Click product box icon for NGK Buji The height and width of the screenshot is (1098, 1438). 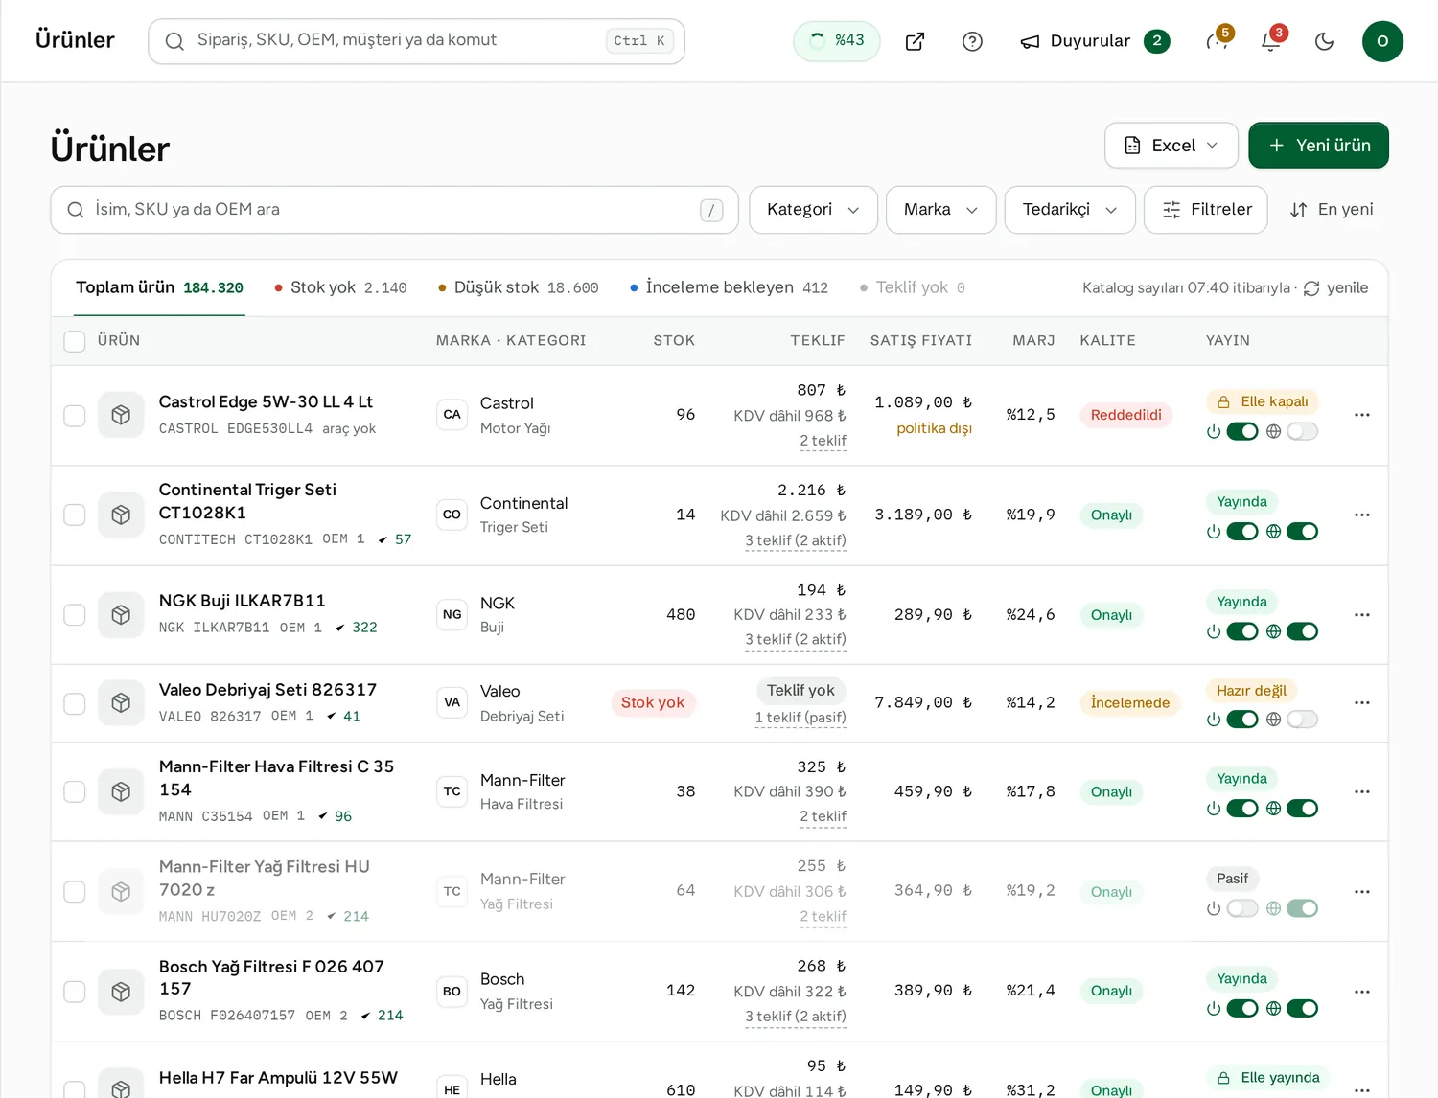coord(121,614)
